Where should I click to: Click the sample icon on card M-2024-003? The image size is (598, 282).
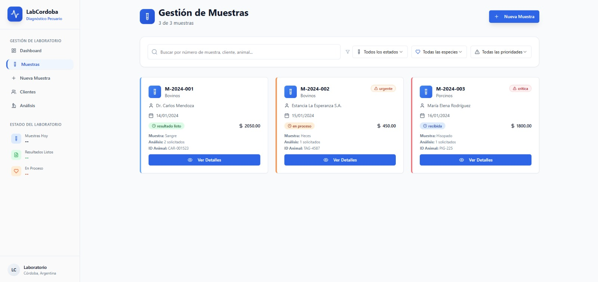426,92
